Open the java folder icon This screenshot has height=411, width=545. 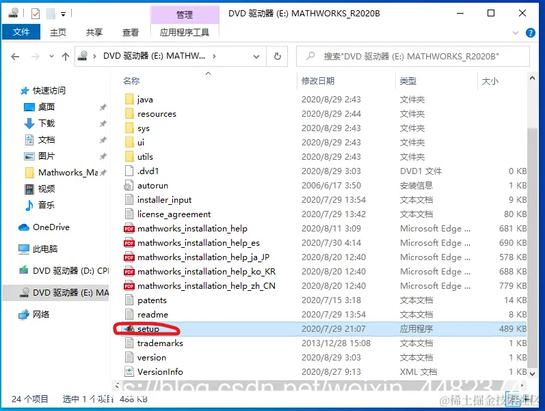click(129, 99)
